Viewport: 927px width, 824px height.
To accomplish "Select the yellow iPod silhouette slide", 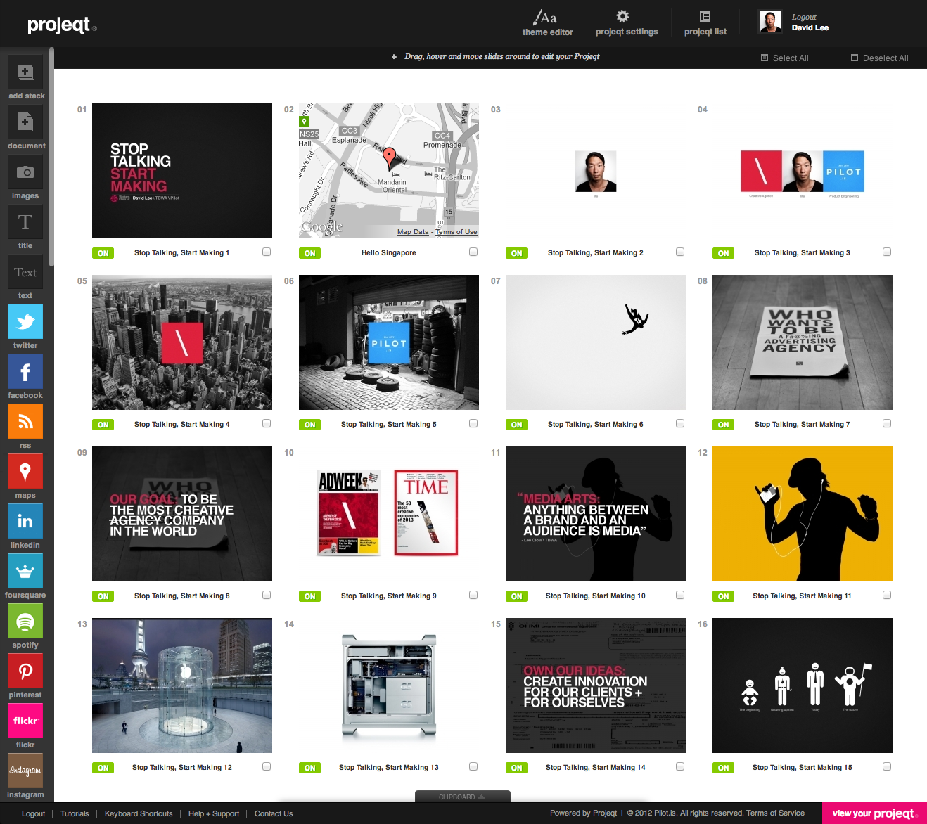I will coord(803,514).
